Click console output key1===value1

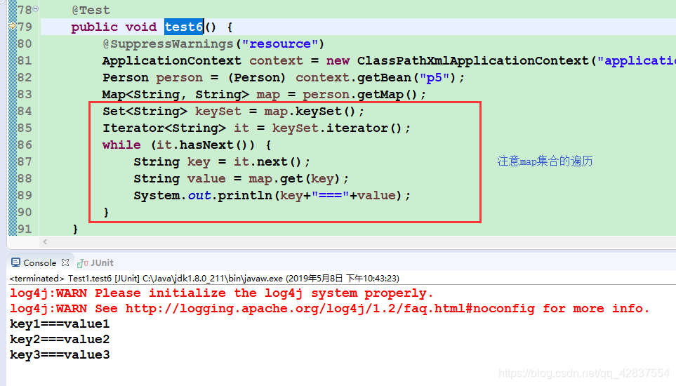point(60,324)
